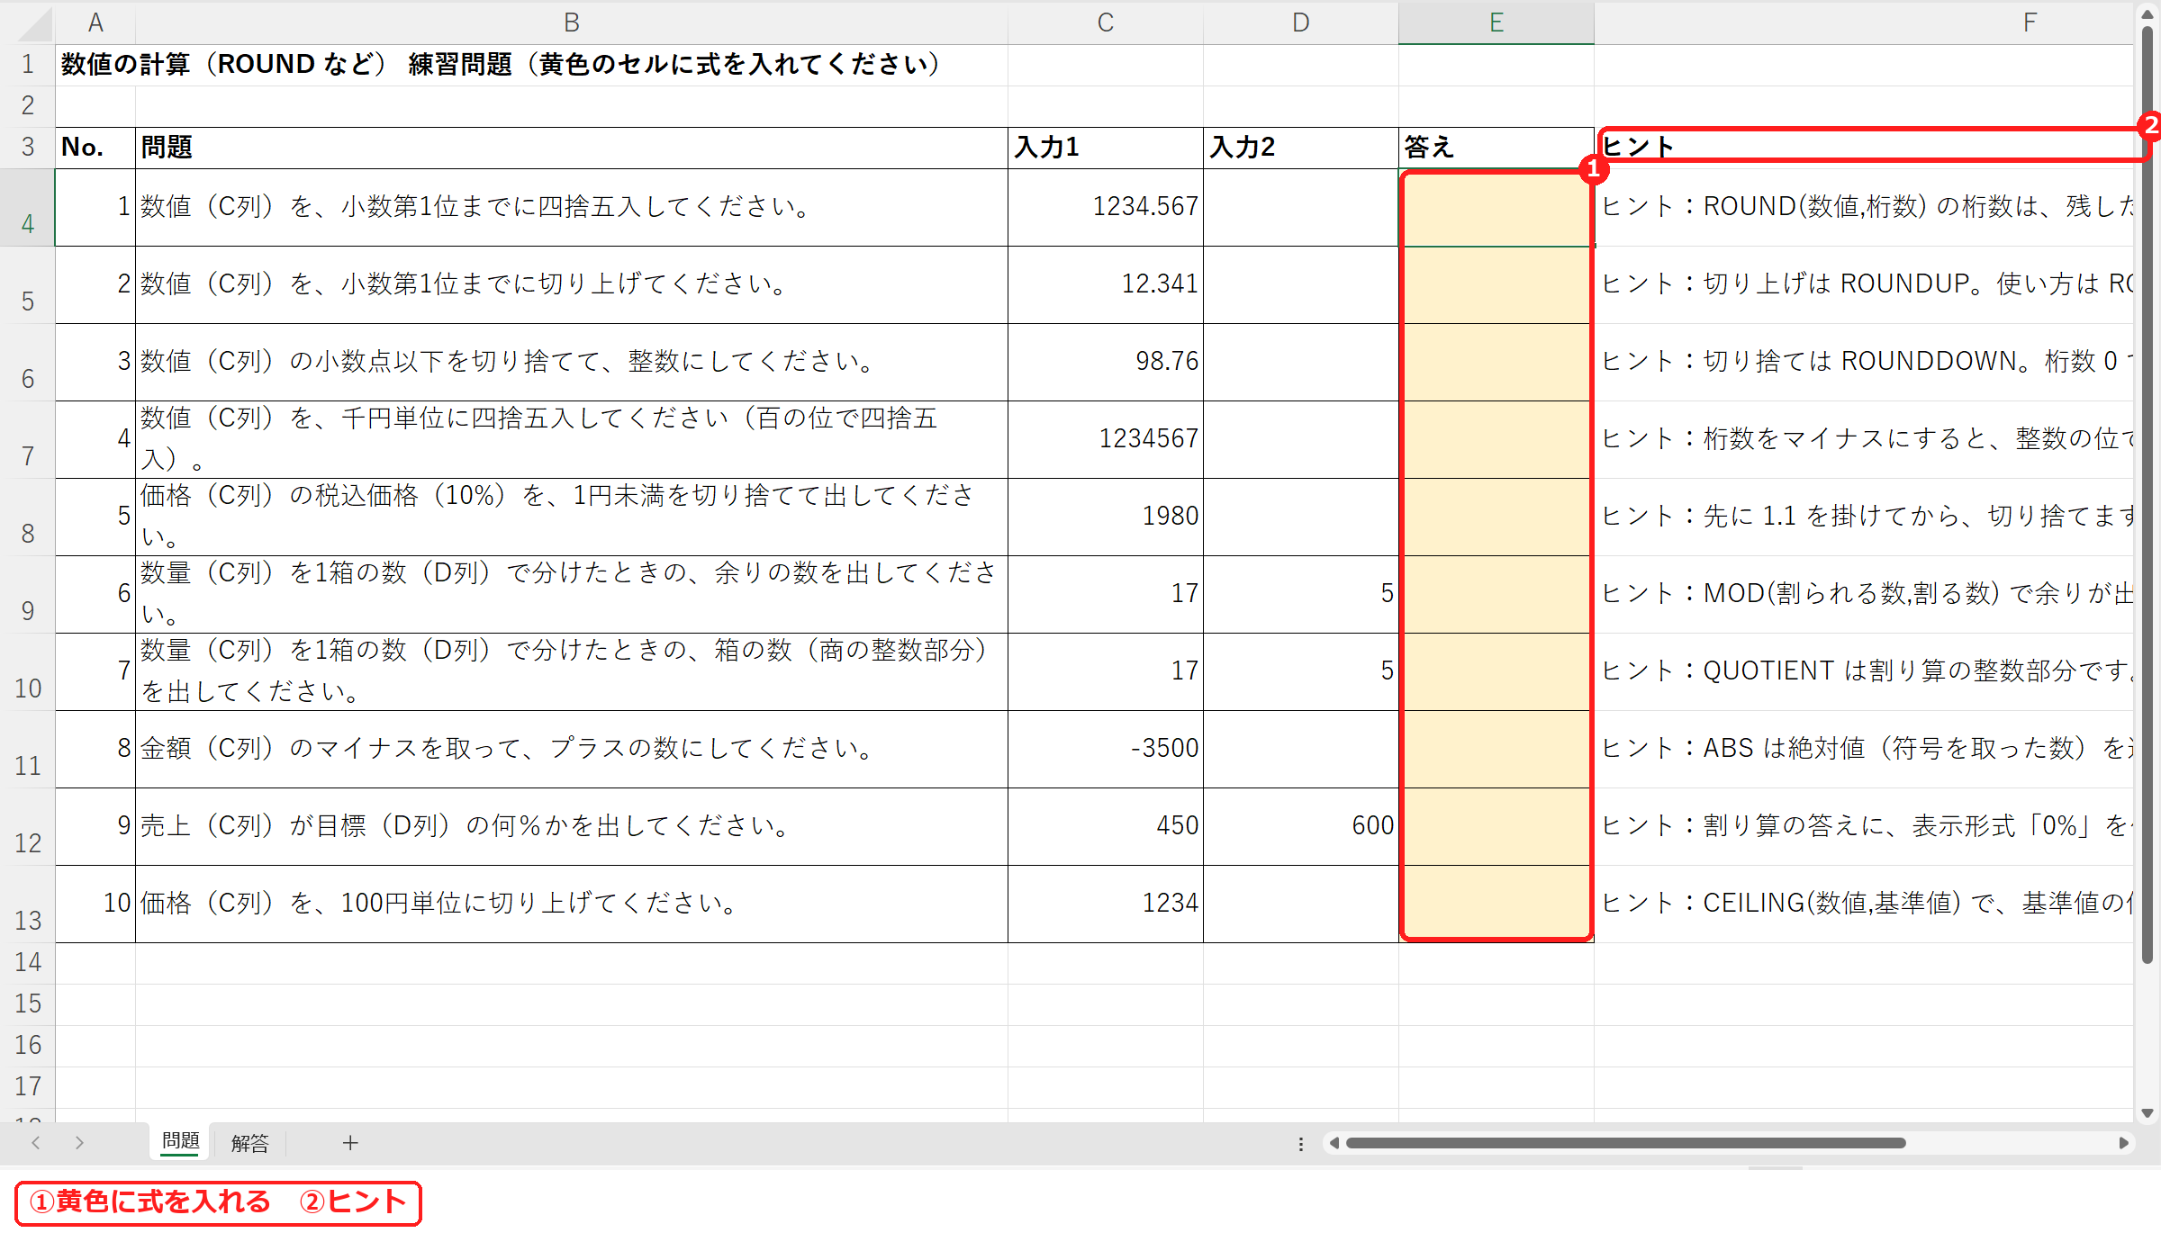Click problem text 金額（C列）のマイナスを取って
The width and height of the screenshot is (2161, 1233).
(x=572, y=750)
